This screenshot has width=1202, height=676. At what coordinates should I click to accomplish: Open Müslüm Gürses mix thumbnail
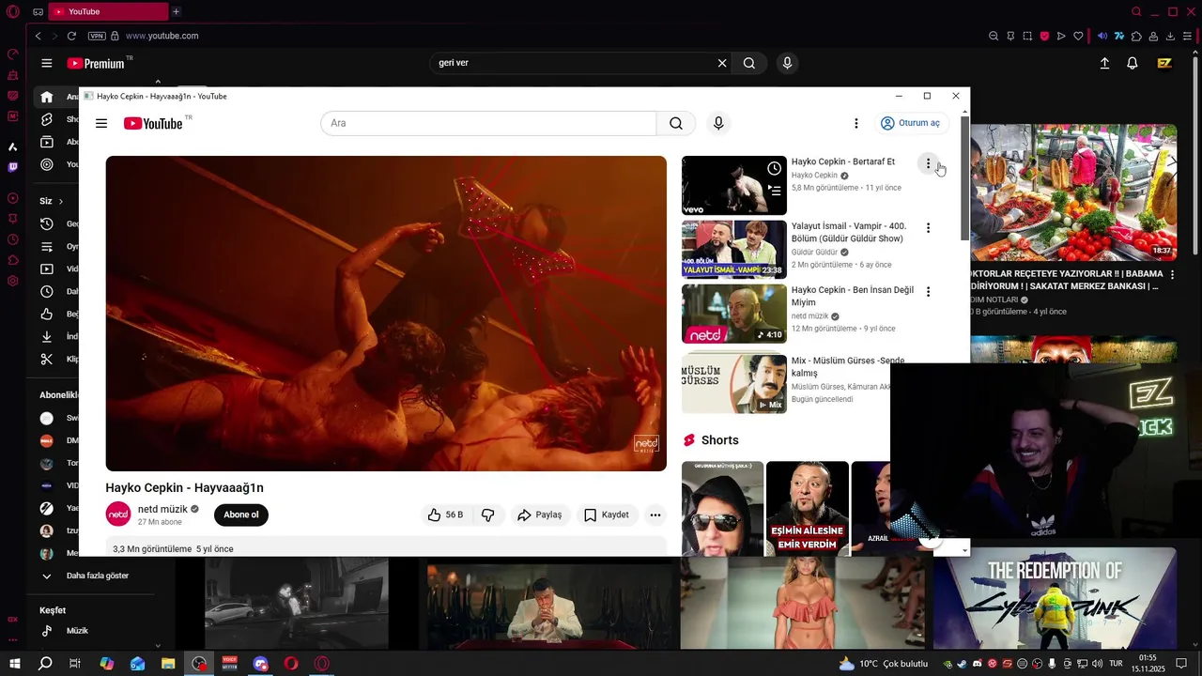734,383
